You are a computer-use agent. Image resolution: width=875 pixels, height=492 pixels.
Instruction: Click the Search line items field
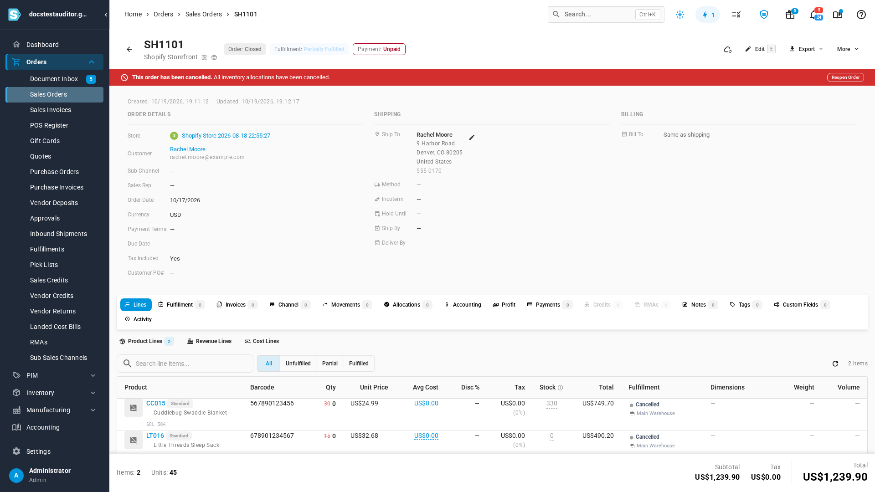click(x=185, y=364)
